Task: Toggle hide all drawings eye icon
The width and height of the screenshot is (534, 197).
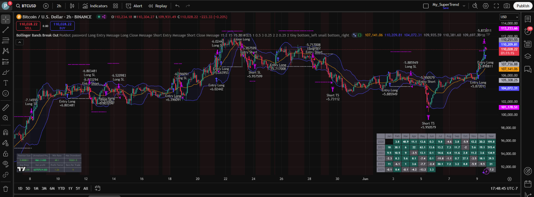Action: [6, 164]
